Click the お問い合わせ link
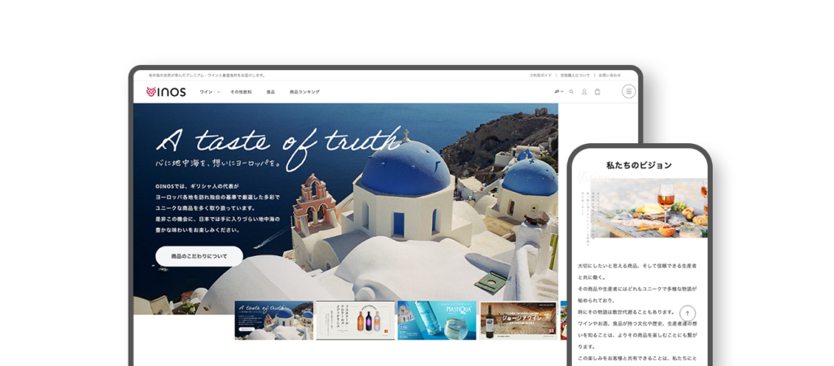Image resolution: width=834 pixels, height=366 pixels. (609, 75)
